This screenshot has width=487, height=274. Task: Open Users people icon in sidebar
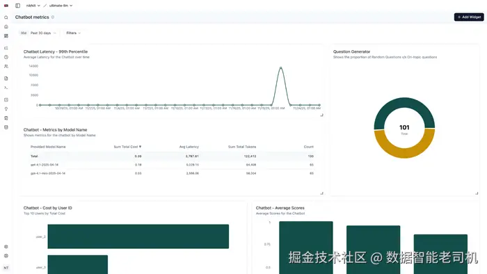tap(6, 66)
